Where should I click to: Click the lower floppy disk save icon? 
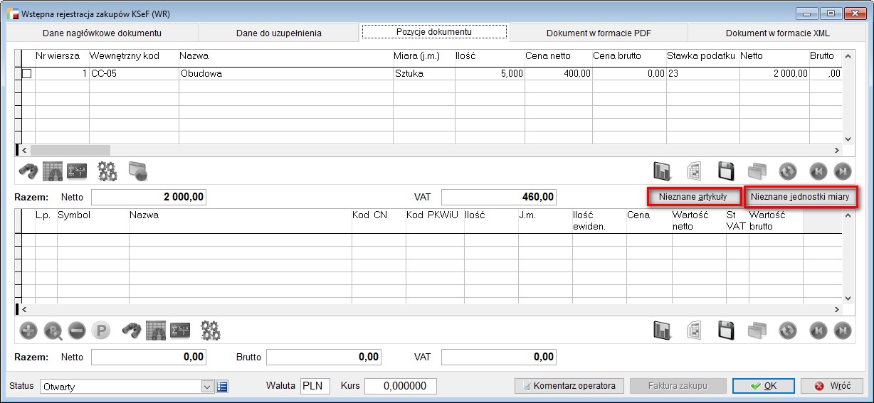(725, 330)
